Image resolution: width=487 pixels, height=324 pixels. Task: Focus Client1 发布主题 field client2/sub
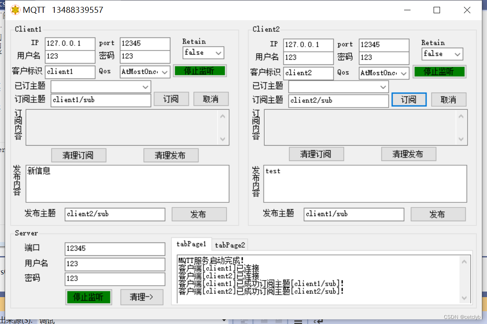(115, 214)
